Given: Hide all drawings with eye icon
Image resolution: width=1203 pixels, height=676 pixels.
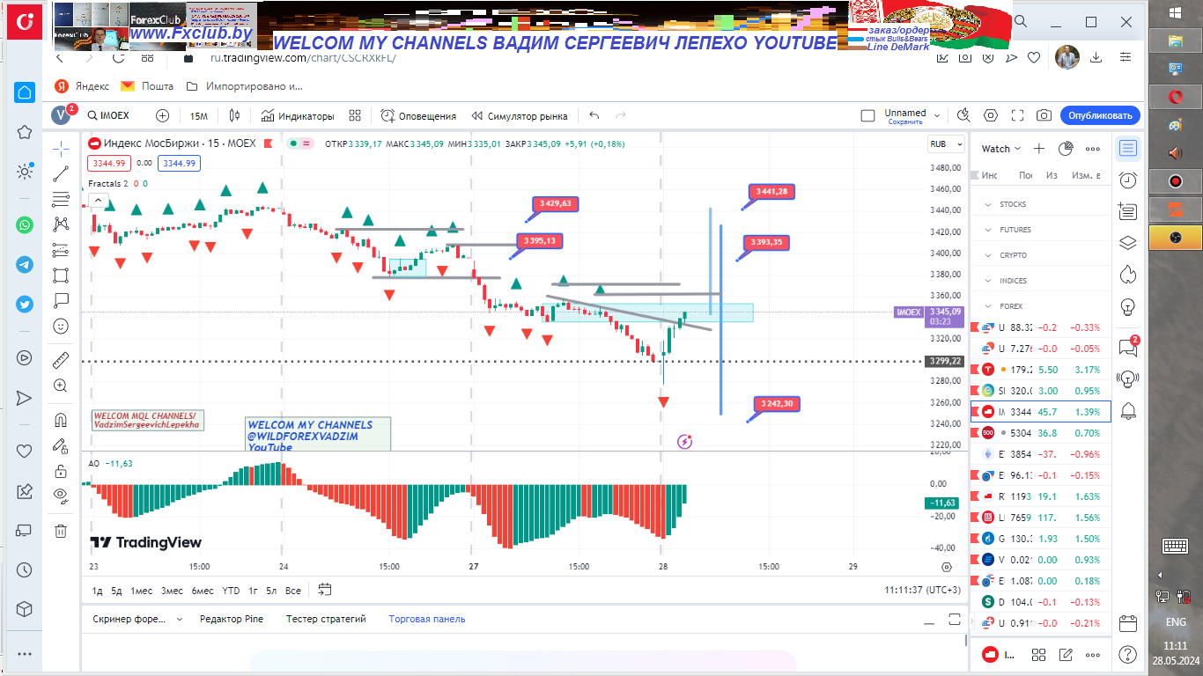Looking at the screenshot, I should pos(61,496).
